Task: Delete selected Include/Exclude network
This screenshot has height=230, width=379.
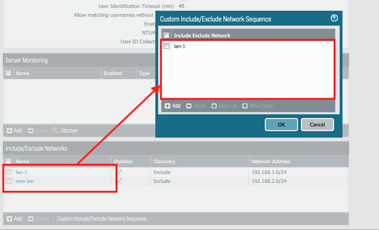Action: pos(38,219)
